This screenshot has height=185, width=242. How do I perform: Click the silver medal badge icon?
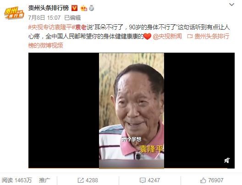92,8
